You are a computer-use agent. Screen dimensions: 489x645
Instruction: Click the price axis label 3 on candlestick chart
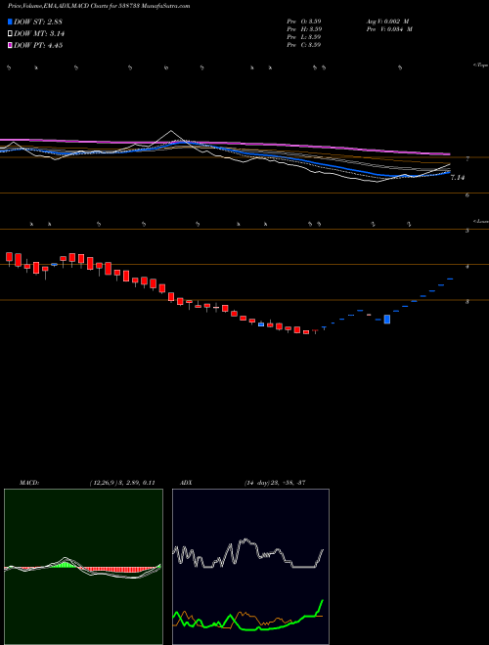[x=467, y=302]
